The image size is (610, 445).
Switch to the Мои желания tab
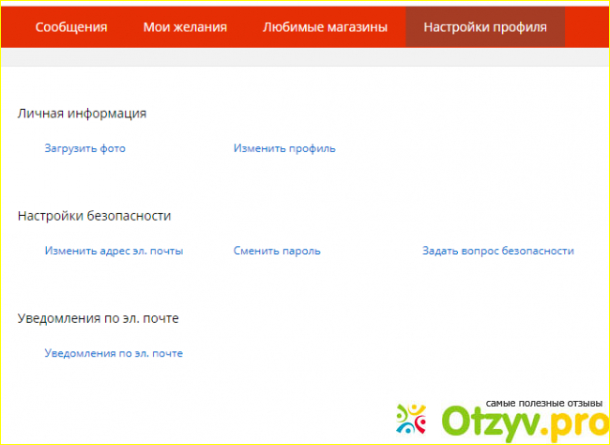click(185, 27)
